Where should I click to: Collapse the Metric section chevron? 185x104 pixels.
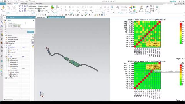coord(34,20)
